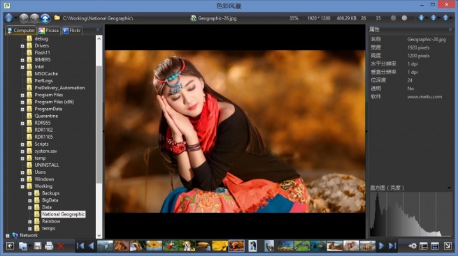Open settings with the gear icon

click(x=413, y=246)
